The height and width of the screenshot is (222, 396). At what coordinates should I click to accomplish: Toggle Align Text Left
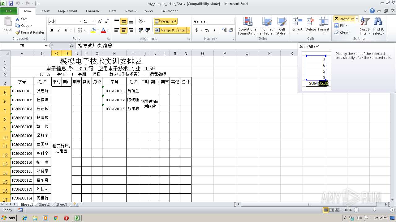coord(117,30)
